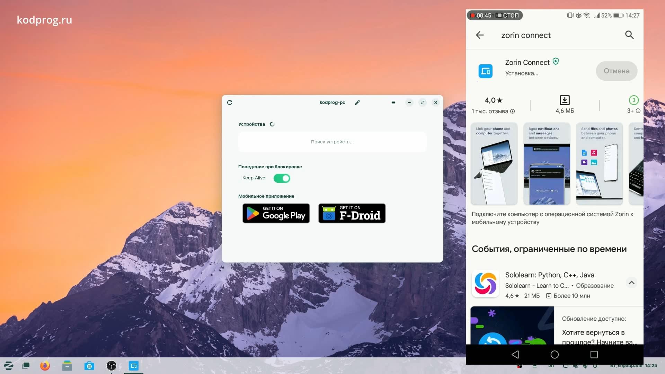
Task: Open the 'Sync notifications and messages' screenshot
Action: pos(547,163)
